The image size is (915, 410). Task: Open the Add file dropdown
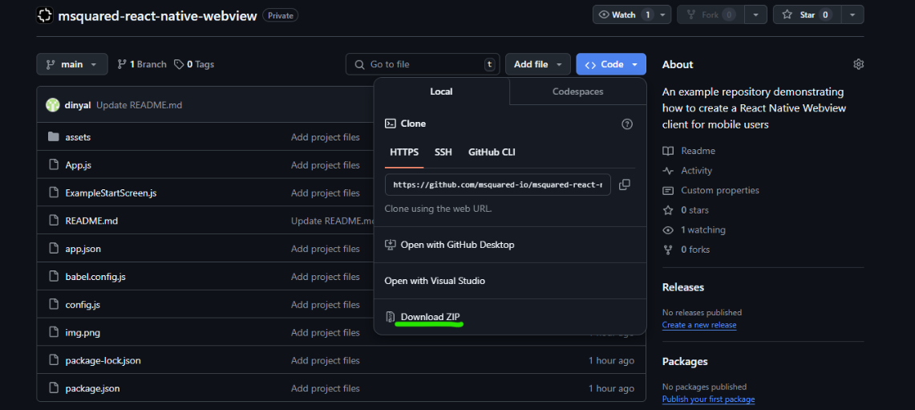[x=537, y=64]
